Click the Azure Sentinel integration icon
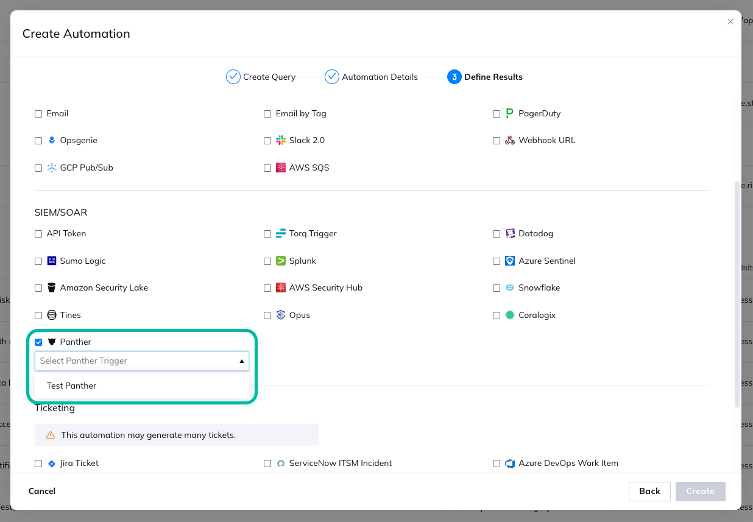This screenshot has width=753, height=522. 509,261
